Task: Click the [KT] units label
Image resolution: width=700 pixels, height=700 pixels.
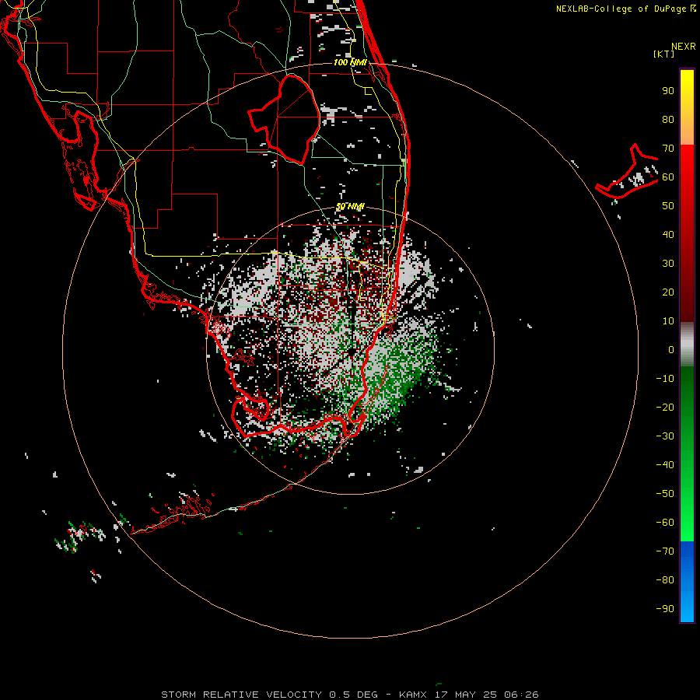Action: pyautogui.click(x=664, y=54)
